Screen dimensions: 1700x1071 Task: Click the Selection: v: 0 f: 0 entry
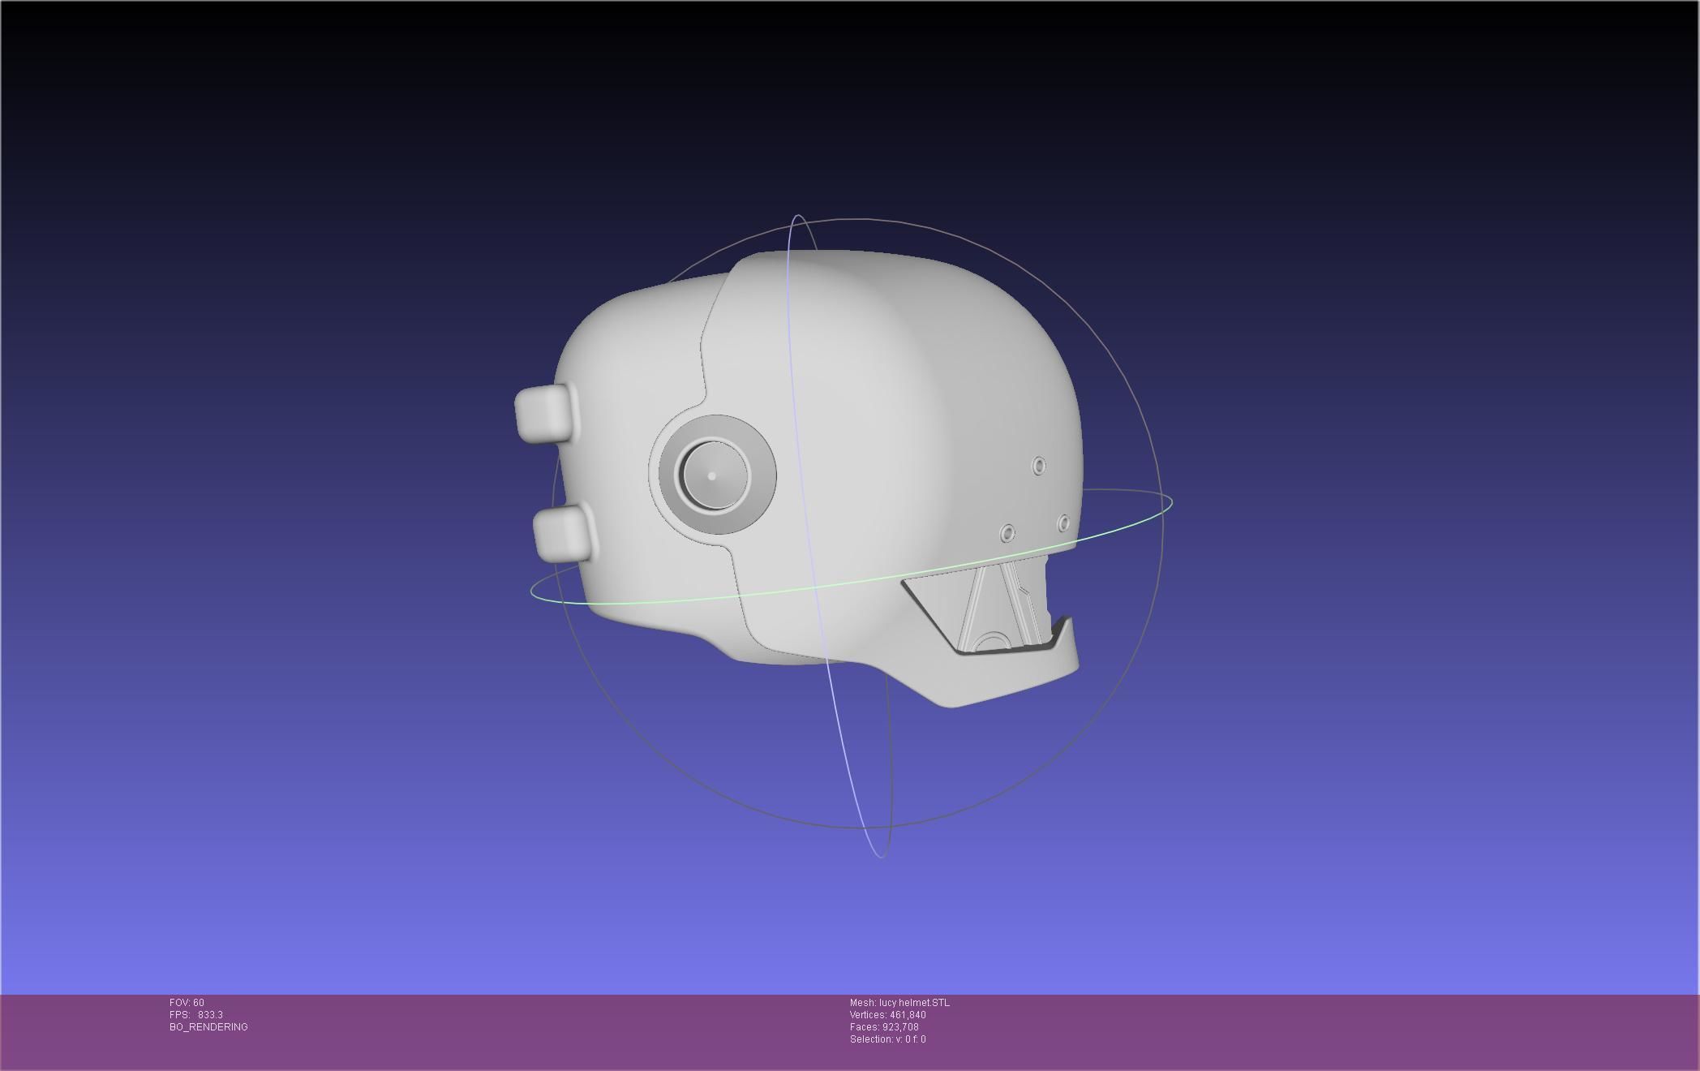887,1039
